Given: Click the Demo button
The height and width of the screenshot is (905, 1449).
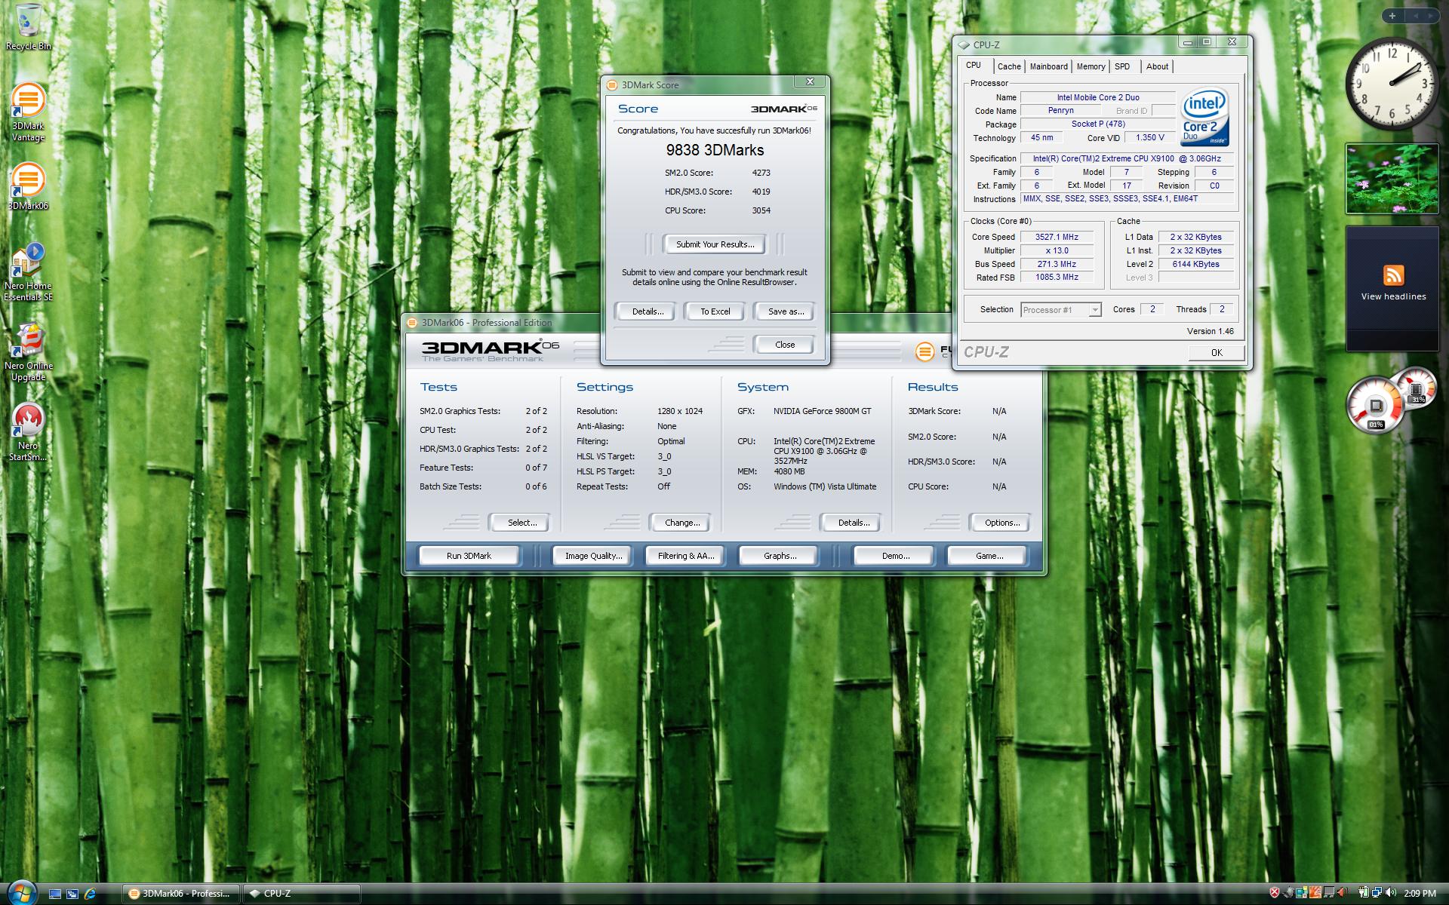Looking at the screenshot, I should (895, 556).
